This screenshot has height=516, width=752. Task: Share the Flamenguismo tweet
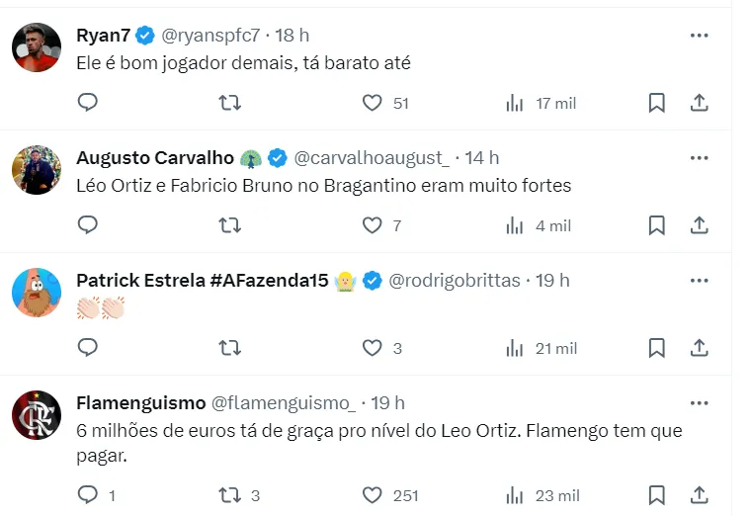(699, 495)
